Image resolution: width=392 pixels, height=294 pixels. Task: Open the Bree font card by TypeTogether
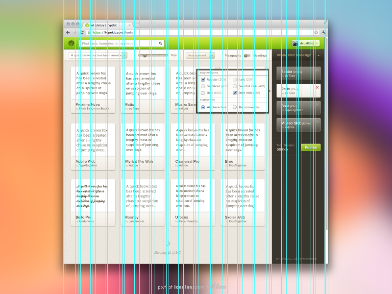point(243,147)
